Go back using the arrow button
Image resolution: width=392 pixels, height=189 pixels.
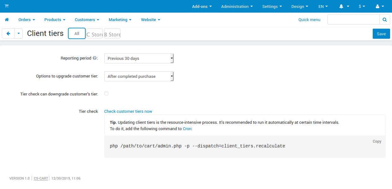pyautogui.click(x=9, y=33)
